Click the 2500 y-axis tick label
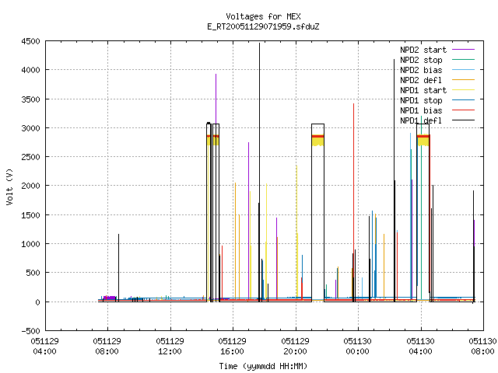This screenshot has height=373, width=498. [x=31, y=157]
